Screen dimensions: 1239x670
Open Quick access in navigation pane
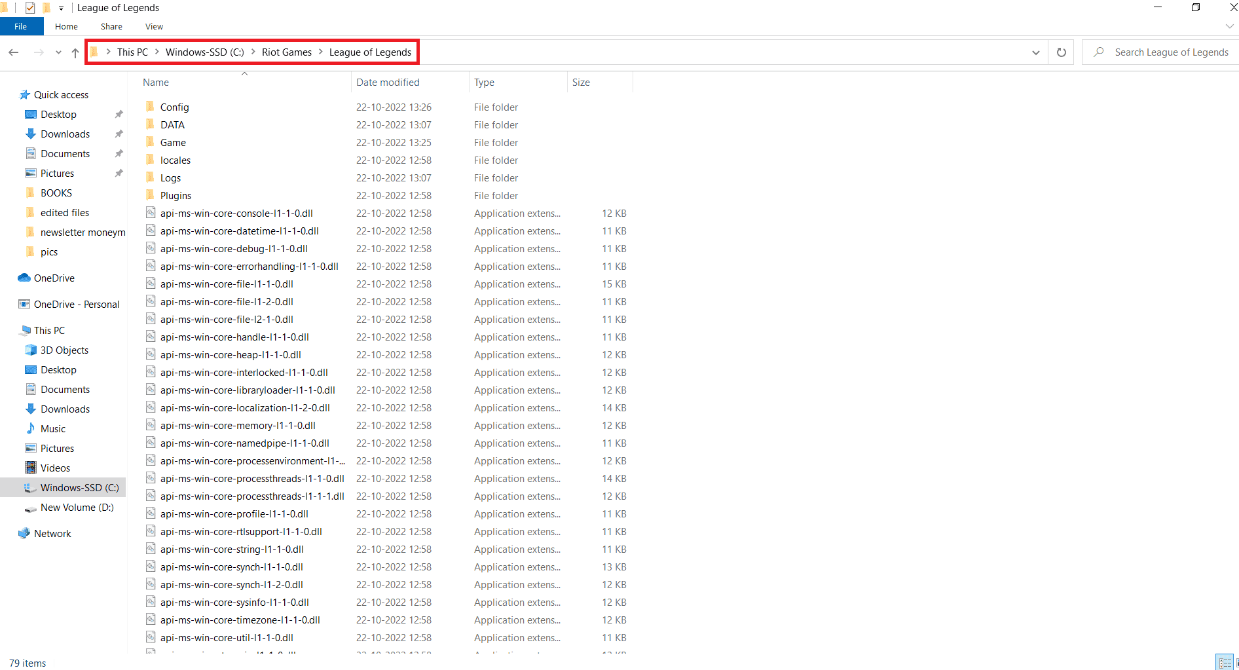(61, 95)
